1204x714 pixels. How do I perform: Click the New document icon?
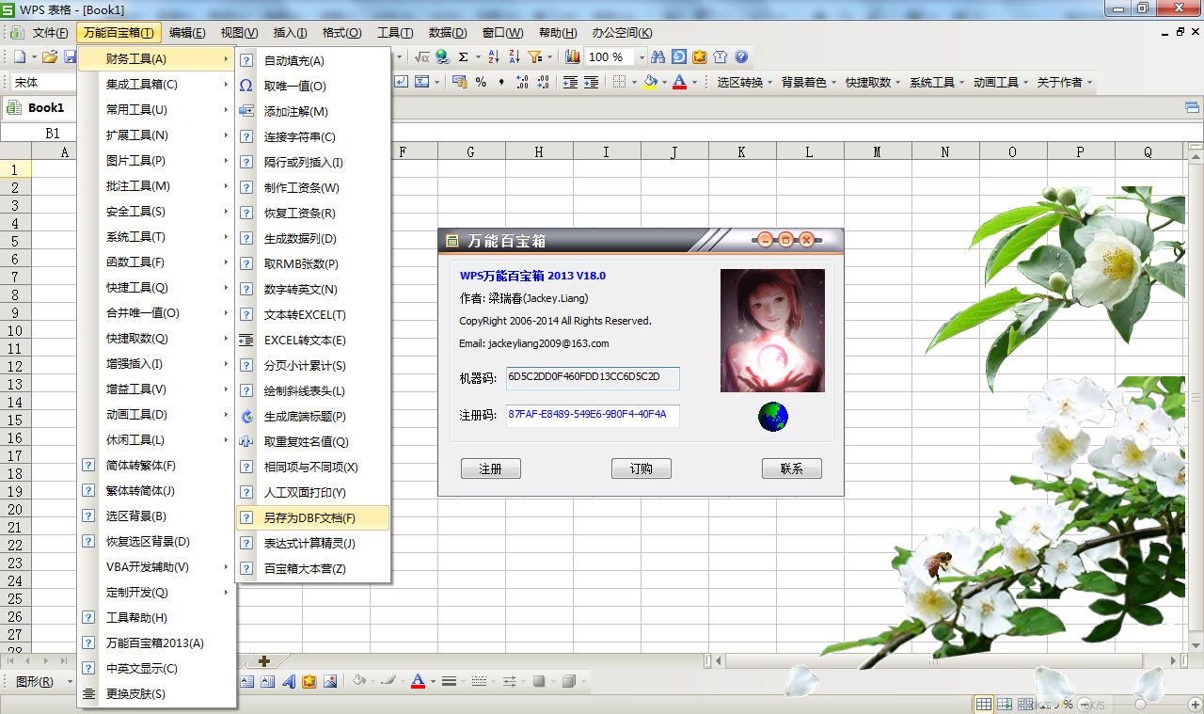pos(20,57)
